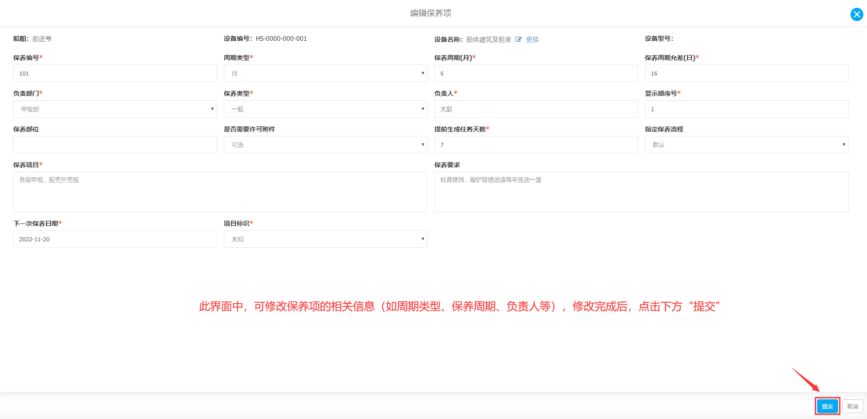Click the 提前生成任务天数 field showing 7
The image size is (867, 419).
click(536, 145)
